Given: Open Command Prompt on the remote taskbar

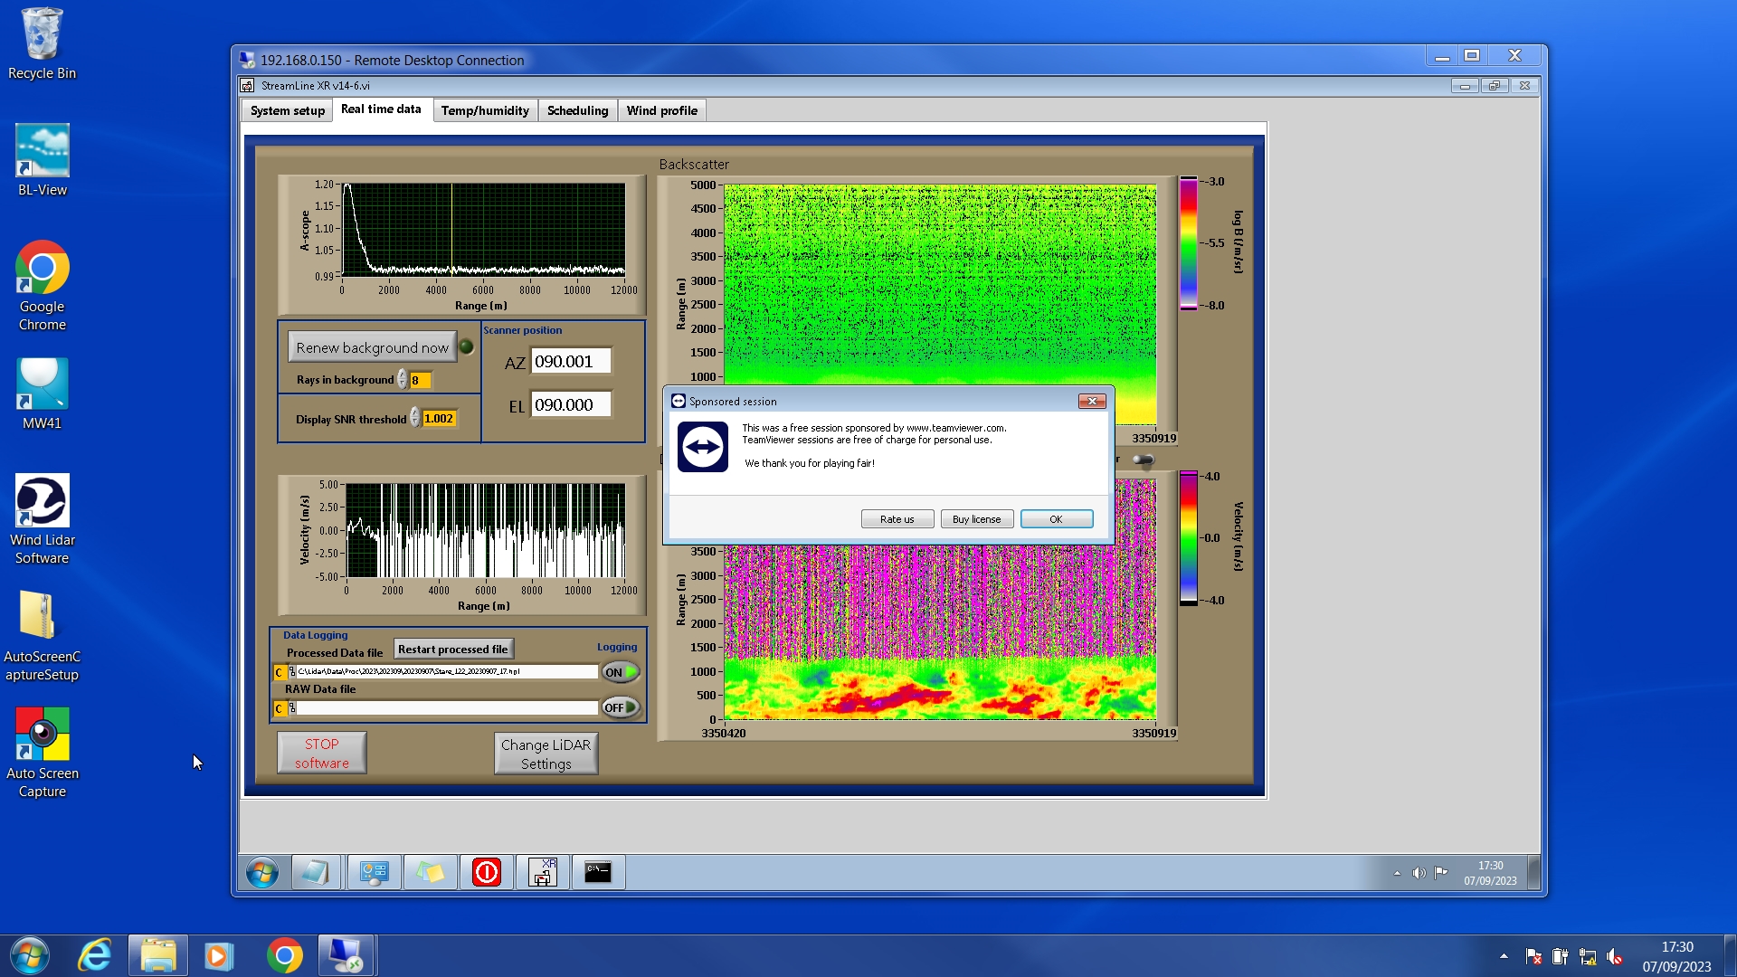Looking at the screenshot, I should 597,873.
